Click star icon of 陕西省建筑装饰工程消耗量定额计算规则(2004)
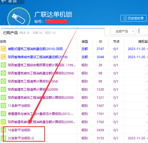Image resolution: width=148 pixels, height=143 pixels. pos(3,73)
